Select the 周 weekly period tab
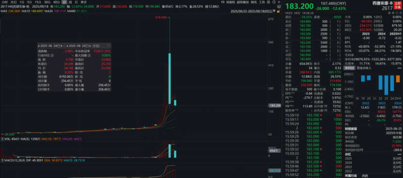 70,2
